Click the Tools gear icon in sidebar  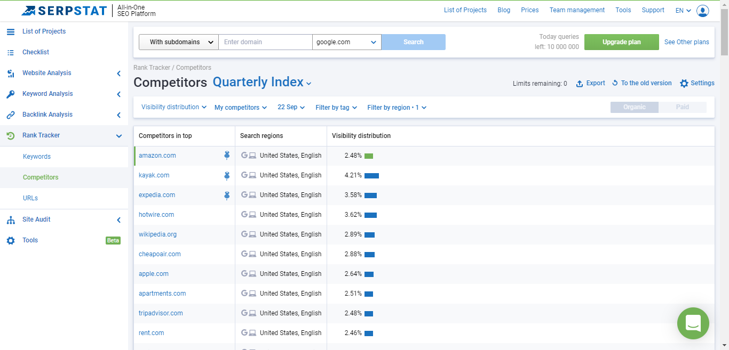pos(11,240)
